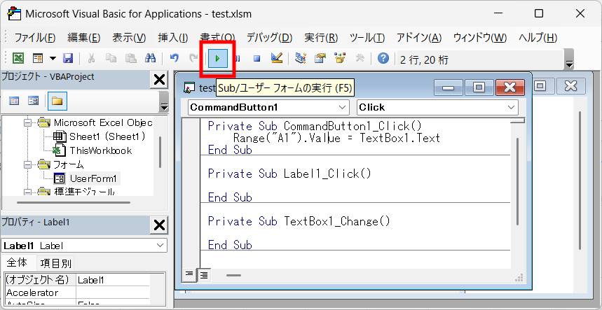This screenshot has height=310, width=602.
Task: Open the 実行(R) menu
Action: [x=321, y=38]
